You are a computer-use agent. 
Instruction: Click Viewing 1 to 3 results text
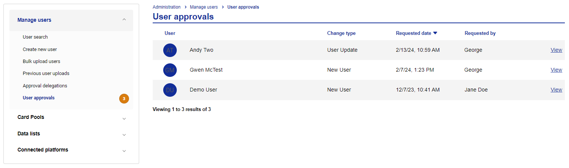182,109
